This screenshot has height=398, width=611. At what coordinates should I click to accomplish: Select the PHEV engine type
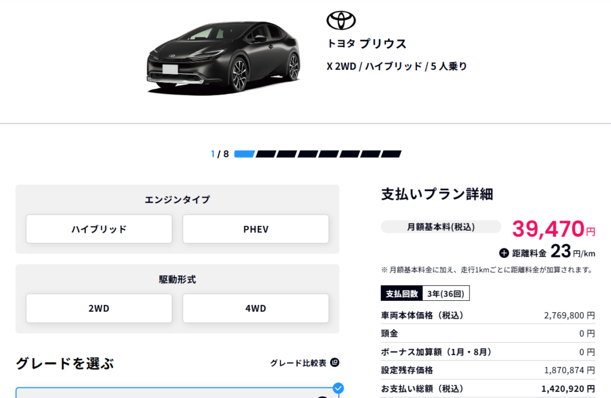255,229
